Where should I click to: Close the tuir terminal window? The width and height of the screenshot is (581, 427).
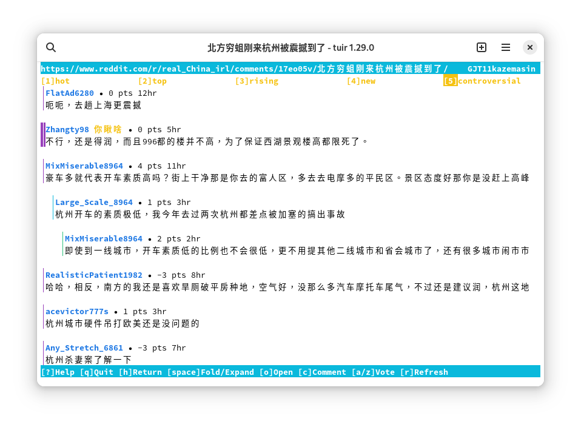tap(529, 47)
